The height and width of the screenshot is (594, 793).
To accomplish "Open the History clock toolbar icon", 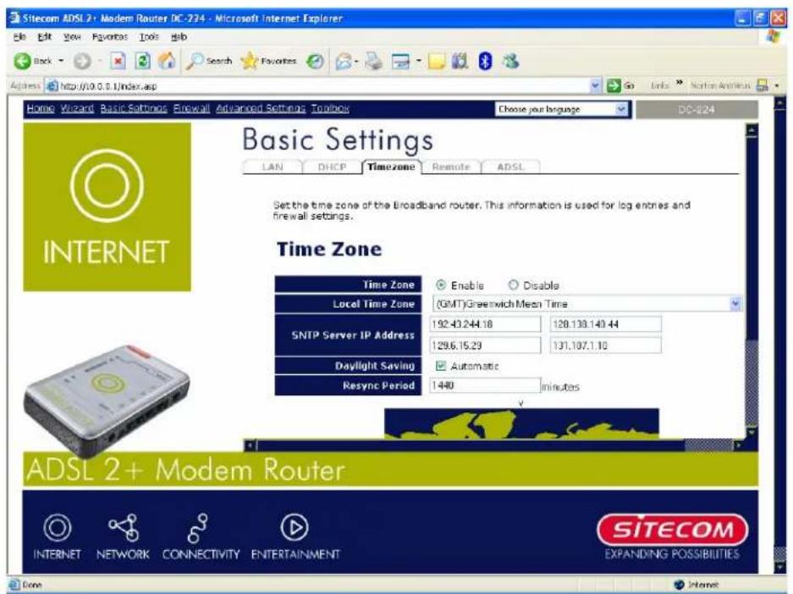I will click(x=316, y=62).
